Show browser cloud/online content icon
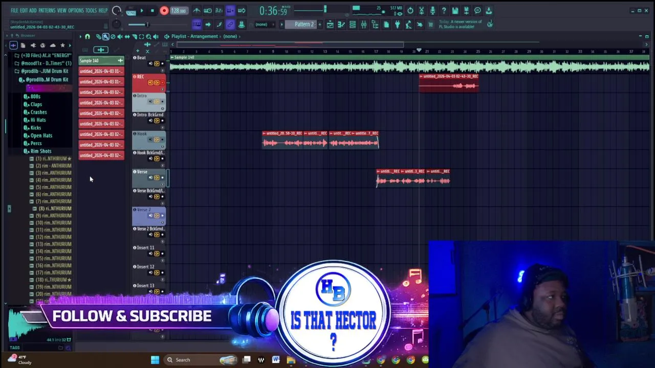Image resolution: width=655 pixels, height=368 pixels. (x=52, y=45)
